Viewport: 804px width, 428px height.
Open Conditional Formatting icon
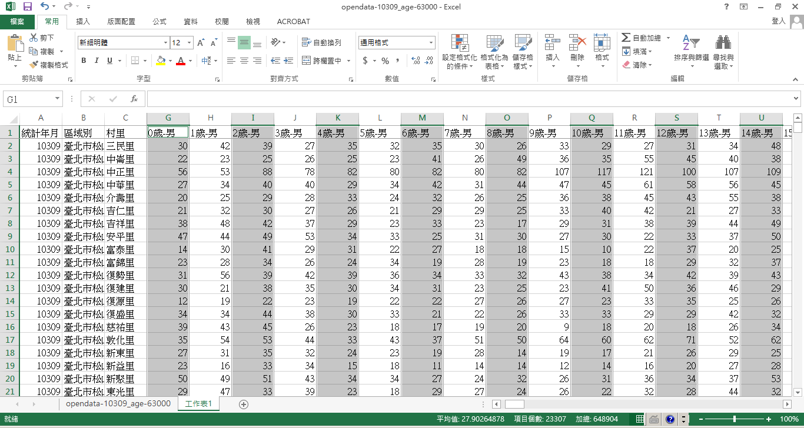click(x=459, y=51)
